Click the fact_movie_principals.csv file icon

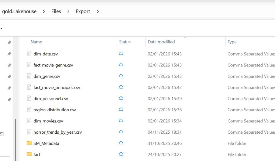point(29,87)
